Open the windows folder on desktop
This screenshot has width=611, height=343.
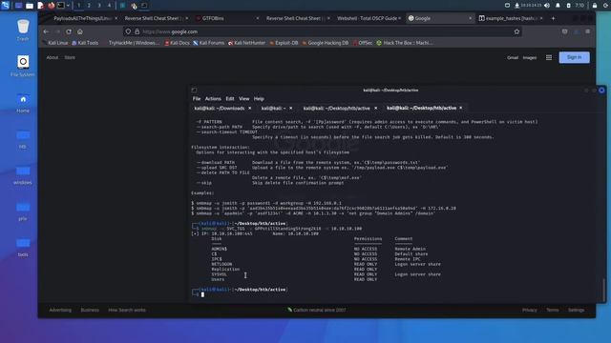click(x=23, y=174)
